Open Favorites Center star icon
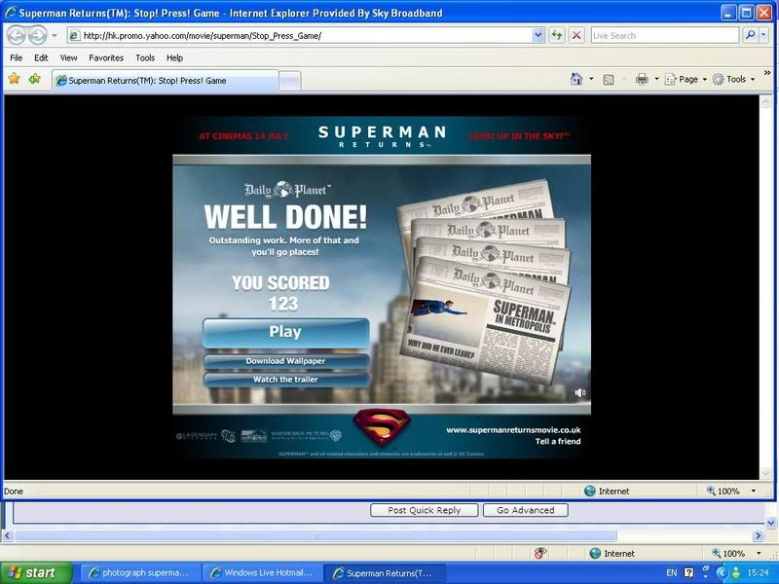Viewport: 779px width, 584px height. 15,79
